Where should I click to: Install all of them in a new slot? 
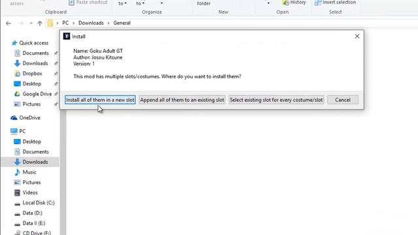(x=100, y=100)
